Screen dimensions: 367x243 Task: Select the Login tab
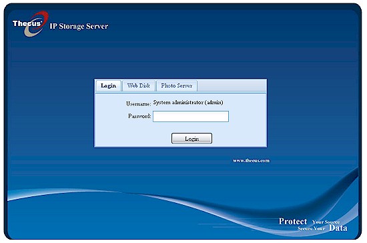[x=108, y=85]
